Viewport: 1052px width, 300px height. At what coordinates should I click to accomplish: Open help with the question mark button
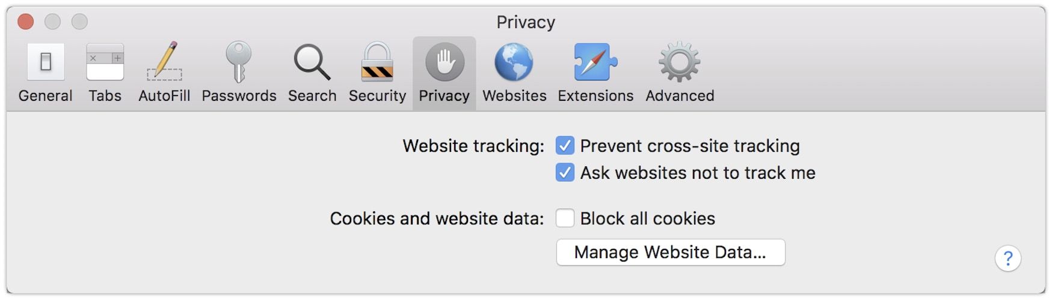click(x=1007, y=259)
